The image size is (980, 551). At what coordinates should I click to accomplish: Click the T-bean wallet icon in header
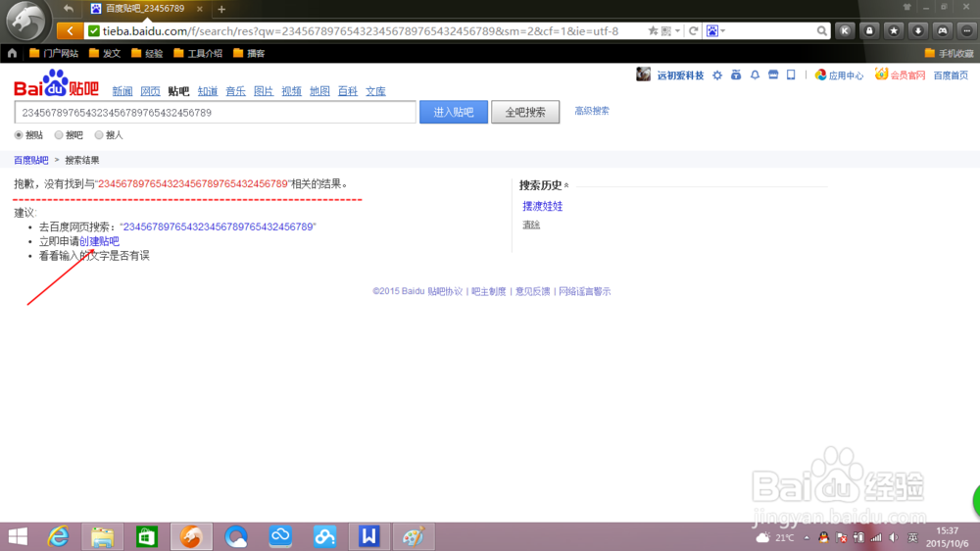[x=736, y=75]
